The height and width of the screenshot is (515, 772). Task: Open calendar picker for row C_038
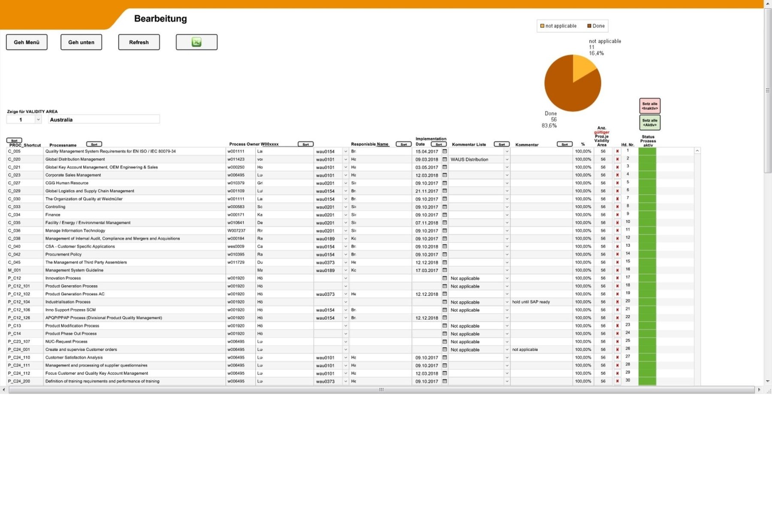(x=444, y=238)
